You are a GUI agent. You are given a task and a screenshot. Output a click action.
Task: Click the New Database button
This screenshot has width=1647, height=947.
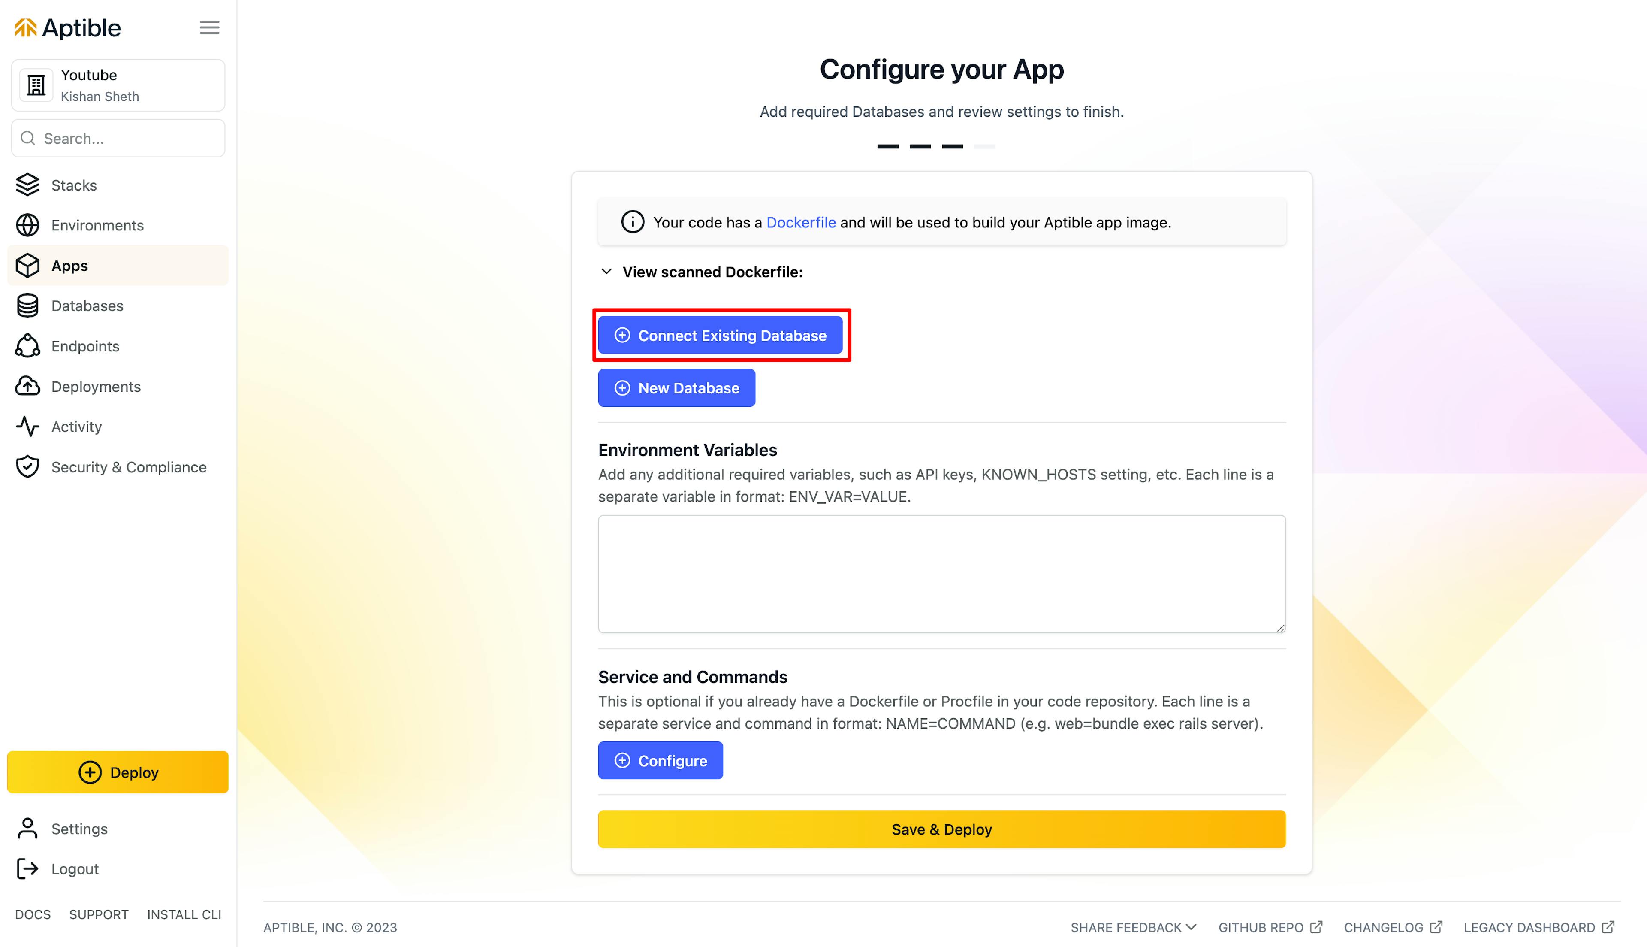[676, 388]
